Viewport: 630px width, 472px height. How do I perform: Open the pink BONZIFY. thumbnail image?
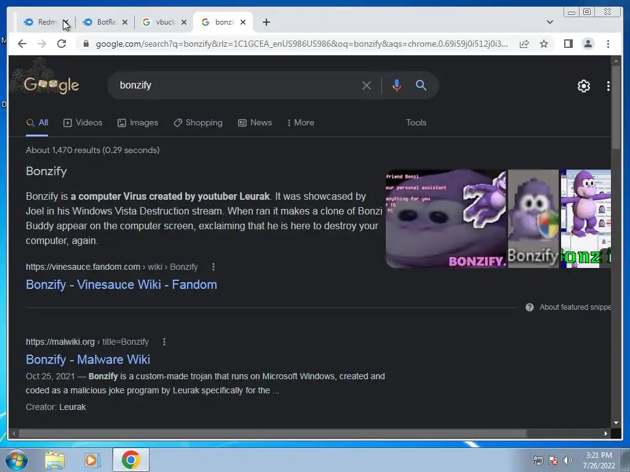tap(445, 219)
